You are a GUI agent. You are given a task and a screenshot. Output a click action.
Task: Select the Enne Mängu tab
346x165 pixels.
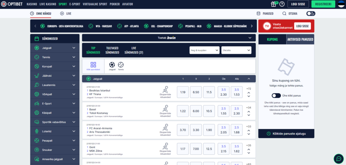(x=41, y=13)
